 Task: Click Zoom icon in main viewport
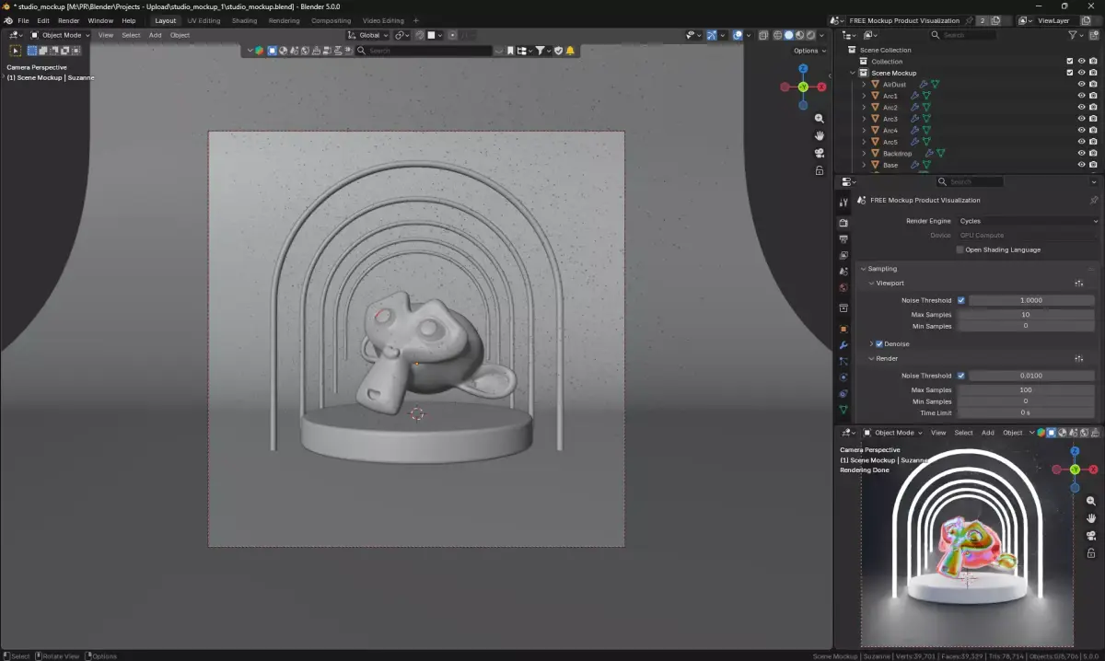click(820, 119)
